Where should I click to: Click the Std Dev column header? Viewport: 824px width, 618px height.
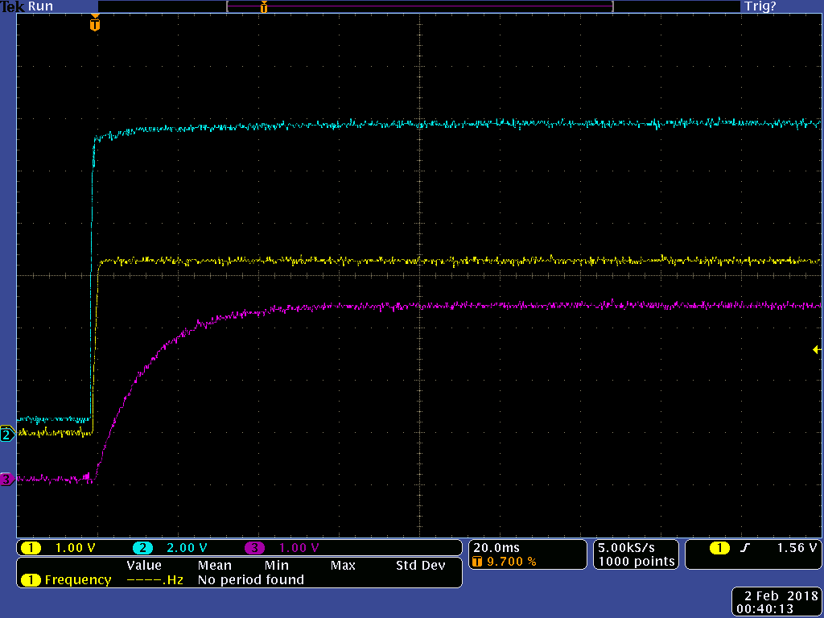pos(420,566)
